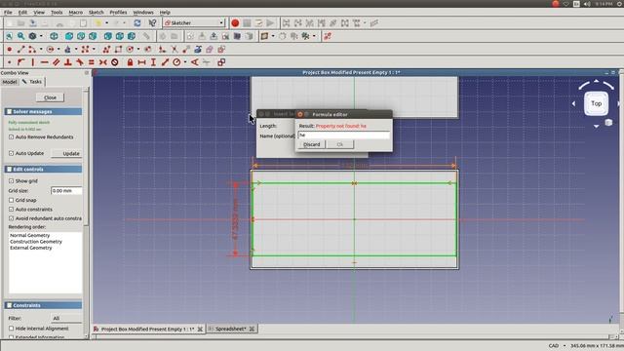624x351 pixels.
Task: Toggle Auto Remove Redundants checkbox
Action: pyautogui.click(x=11, y=136)
